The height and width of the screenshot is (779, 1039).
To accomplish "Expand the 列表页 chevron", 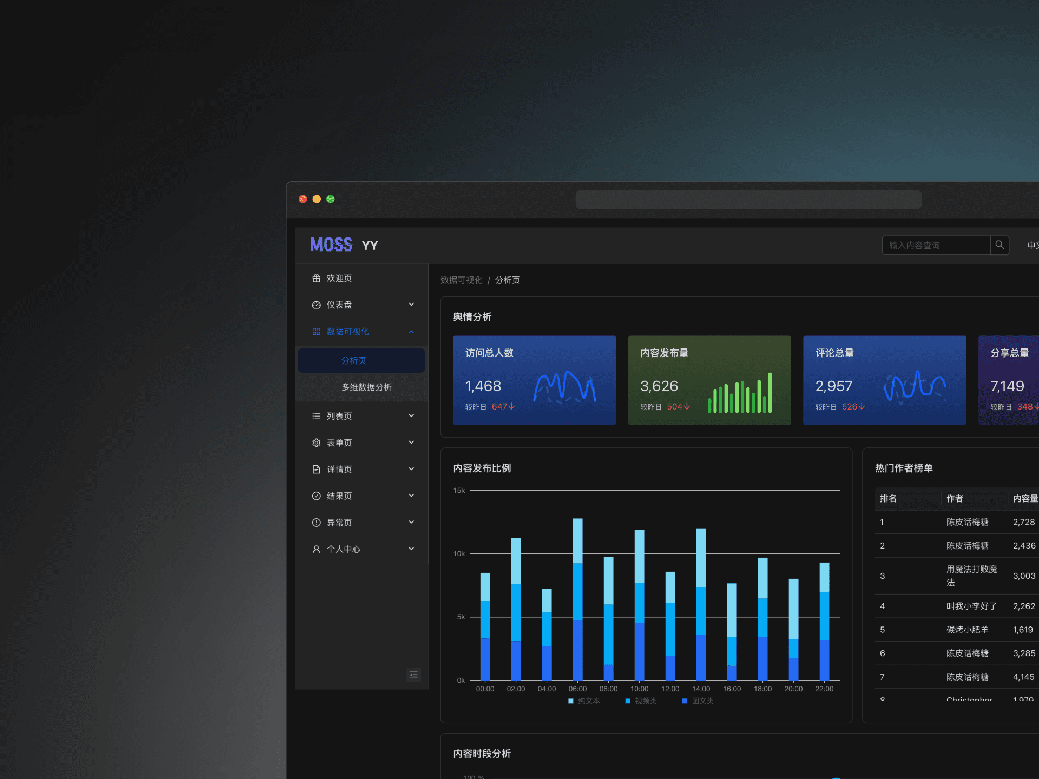I will [411, 416].
